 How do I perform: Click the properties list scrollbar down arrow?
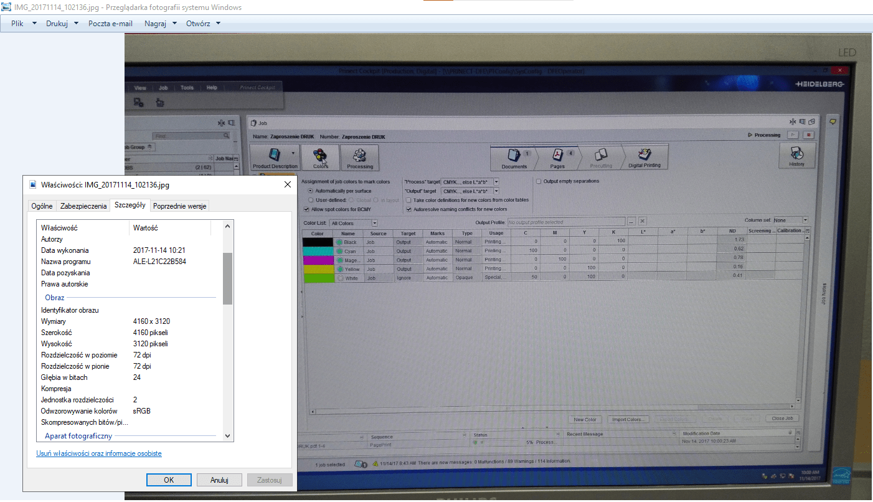coord(227,436)
